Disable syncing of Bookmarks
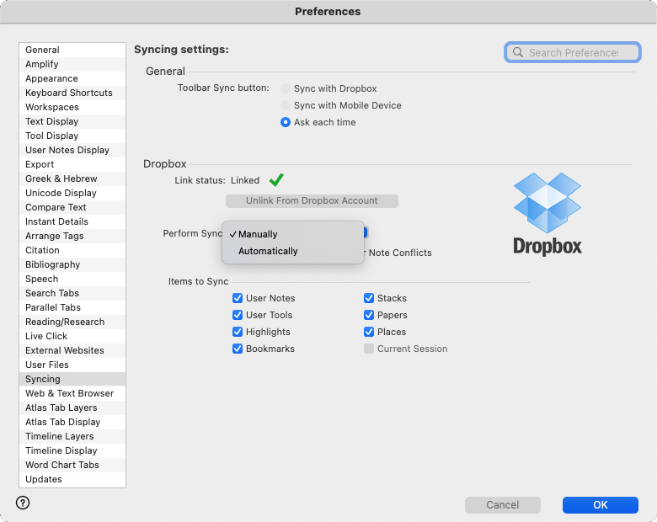 click(238, 349)
